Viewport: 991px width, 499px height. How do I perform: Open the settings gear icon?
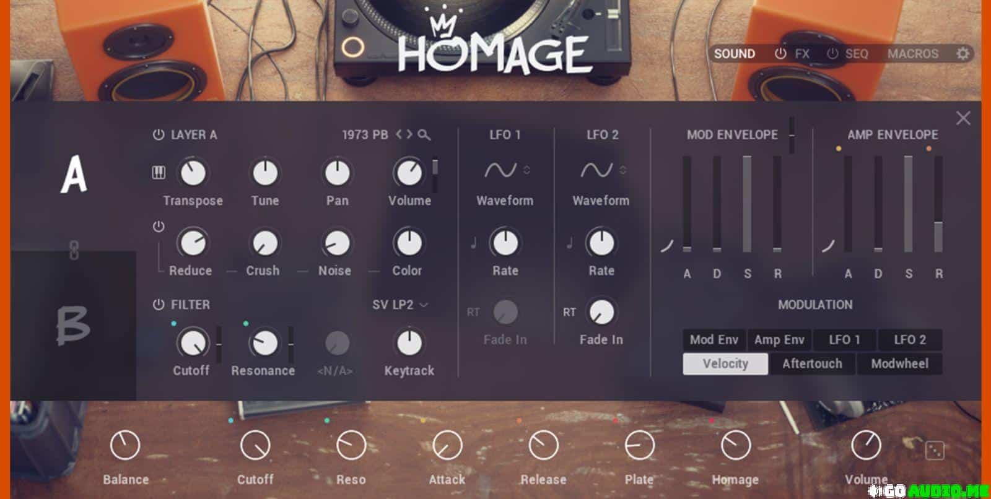[963, 53]
